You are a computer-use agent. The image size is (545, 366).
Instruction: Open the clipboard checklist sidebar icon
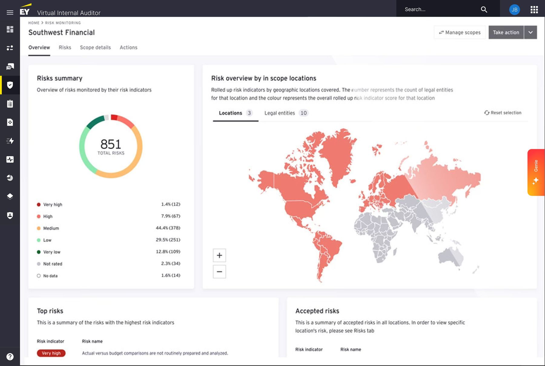coord(10,104)
